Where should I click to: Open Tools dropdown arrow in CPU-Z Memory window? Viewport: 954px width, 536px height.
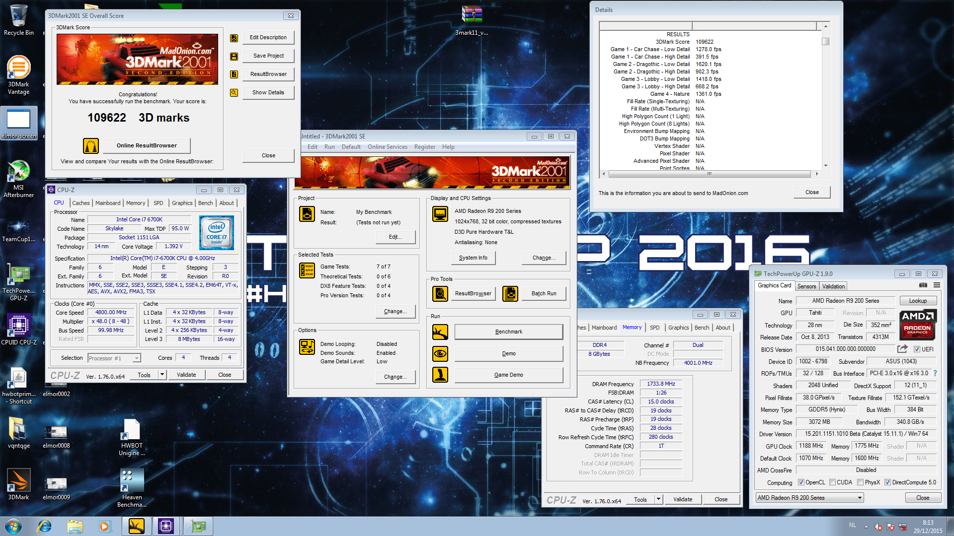pyautogui.click(x=658, y=499)
